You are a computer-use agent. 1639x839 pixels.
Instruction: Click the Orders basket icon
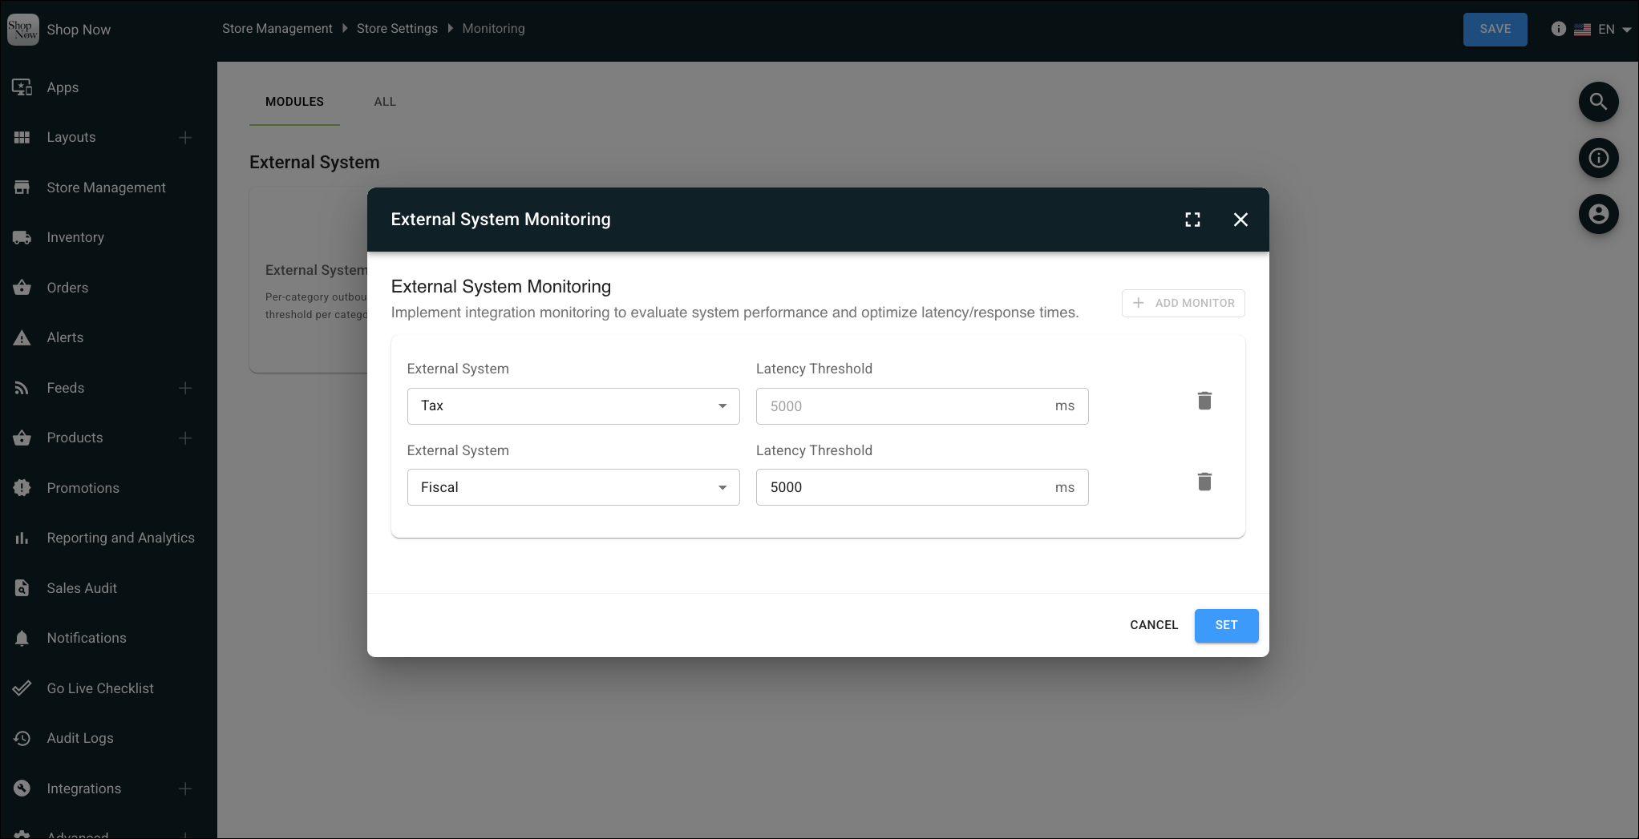click(x=22, y=288)
